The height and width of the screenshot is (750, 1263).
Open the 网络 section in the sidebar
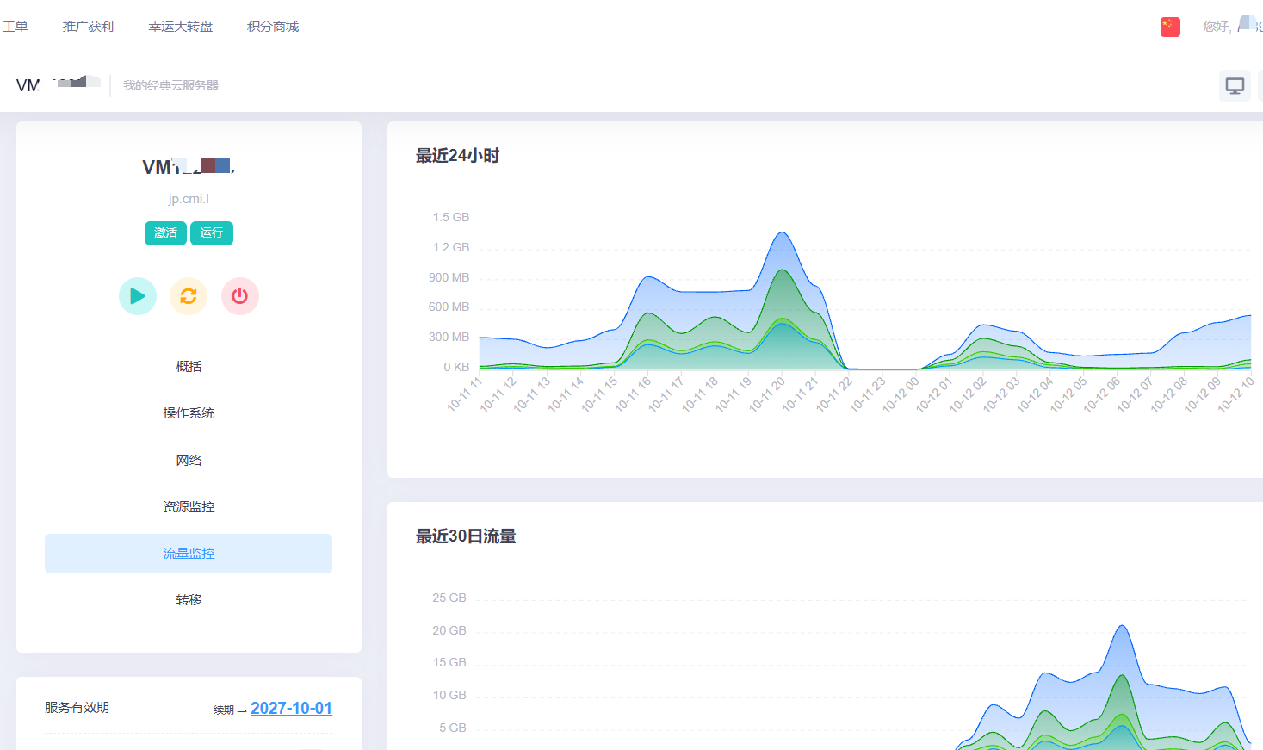[189, 460]
